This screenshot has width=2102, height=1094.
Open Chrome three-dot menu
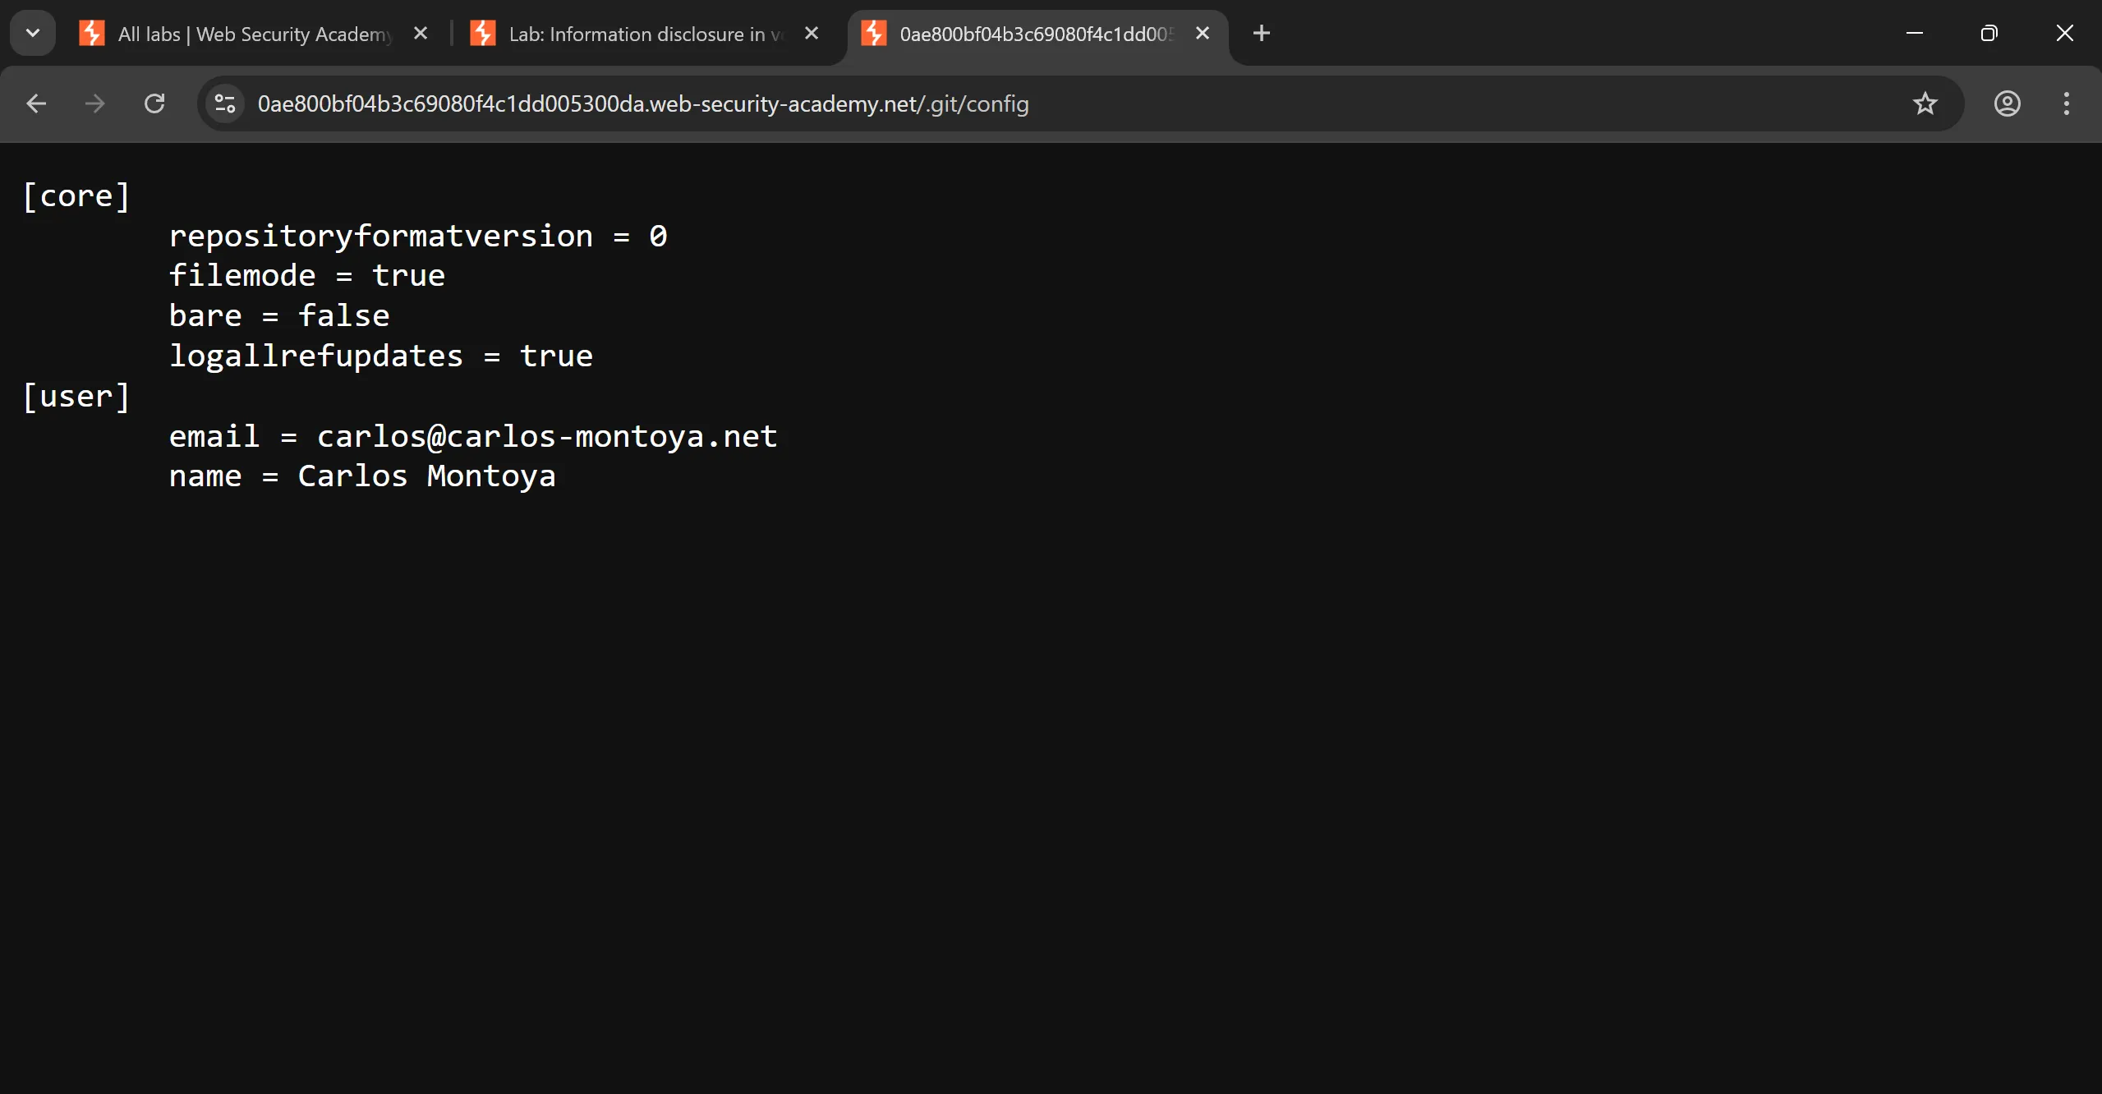[x=2066, y=103]
